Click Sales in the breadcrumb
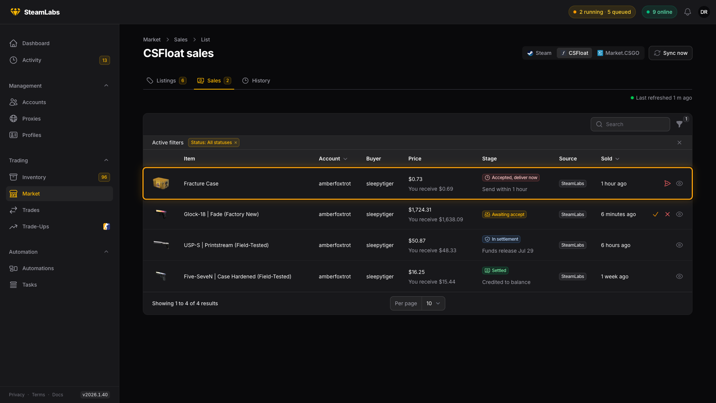 click(180, 40)
